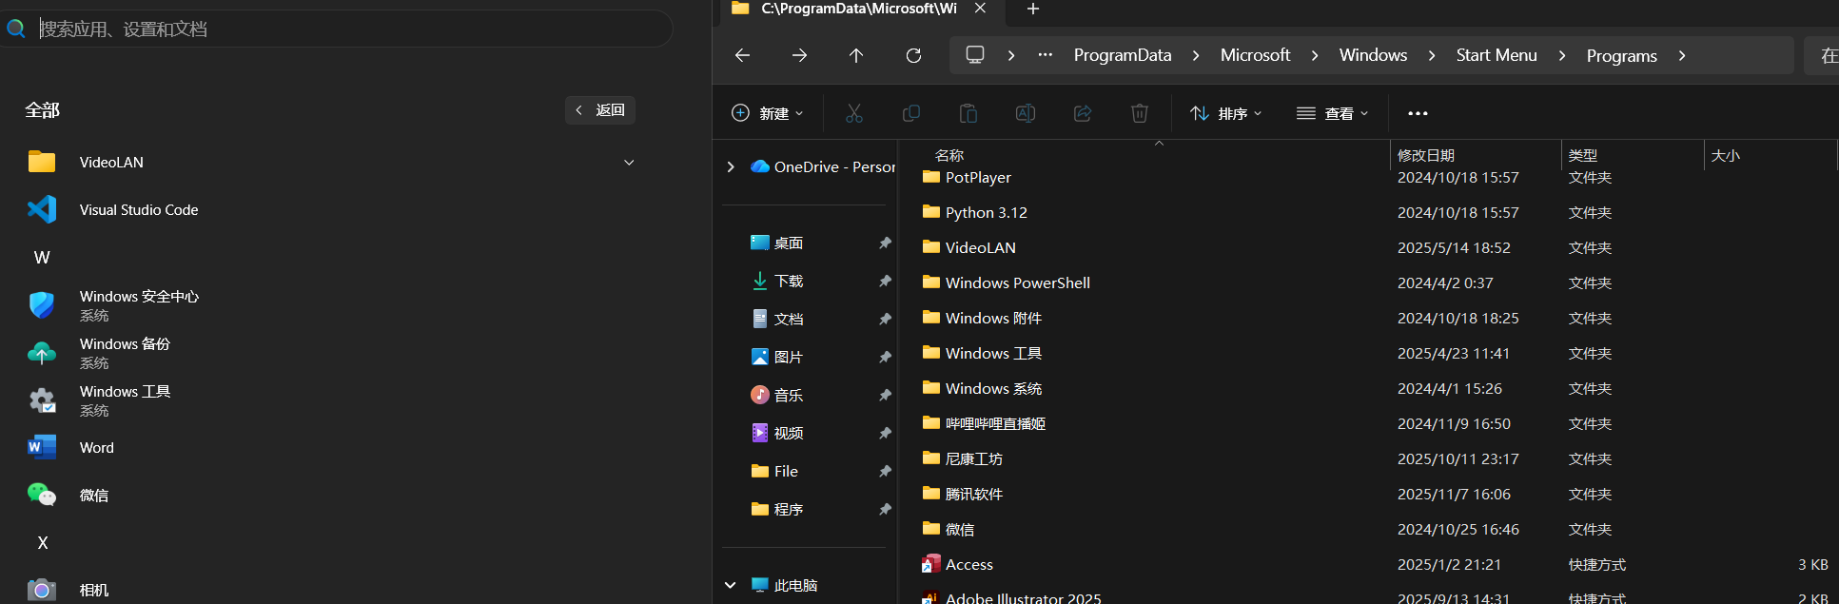Expand the chevron after Programs in the address bar
The image size is (1839, 604).
1682,55
